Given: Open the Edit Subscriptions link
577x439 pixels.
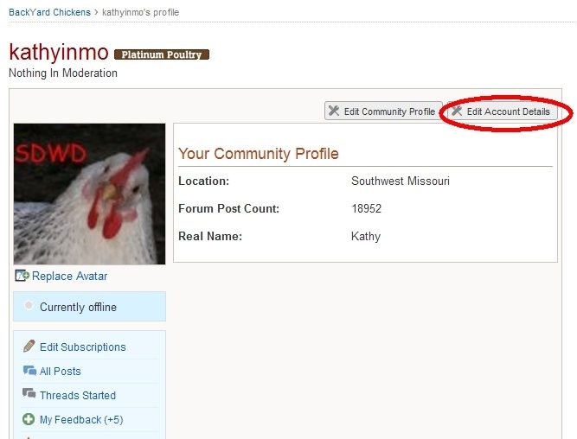Looking at the screenshot, I should pos(82,347).
